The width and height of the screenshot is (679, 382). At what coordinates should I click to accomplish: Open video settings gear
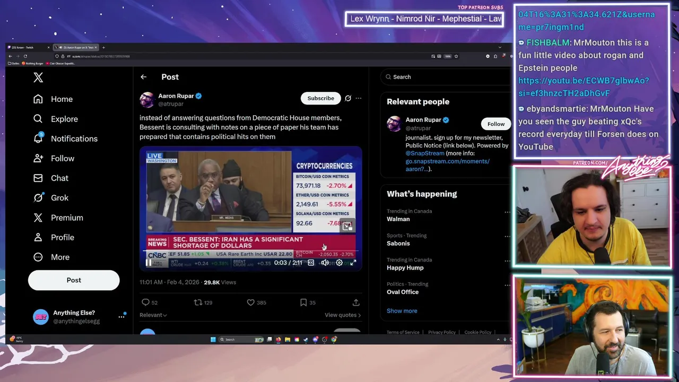point(339,263)
